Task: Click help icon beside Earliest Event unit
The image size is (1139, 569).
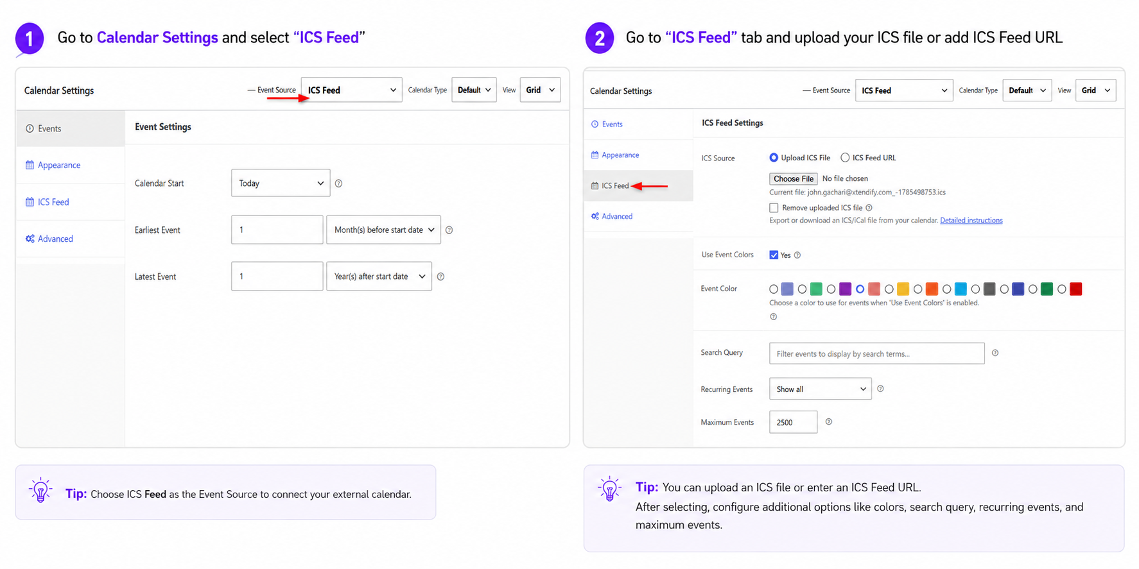Action: coord(449,230)
